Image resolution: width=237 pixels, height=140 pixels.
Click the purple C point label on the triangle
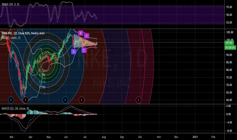pos(84,50)
